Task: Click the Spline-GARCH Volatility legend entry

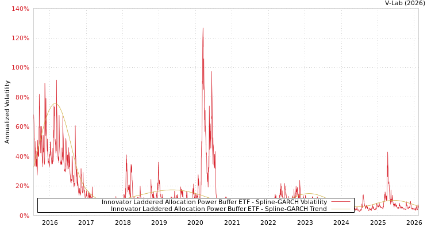Action: click(x=214, y=202)
